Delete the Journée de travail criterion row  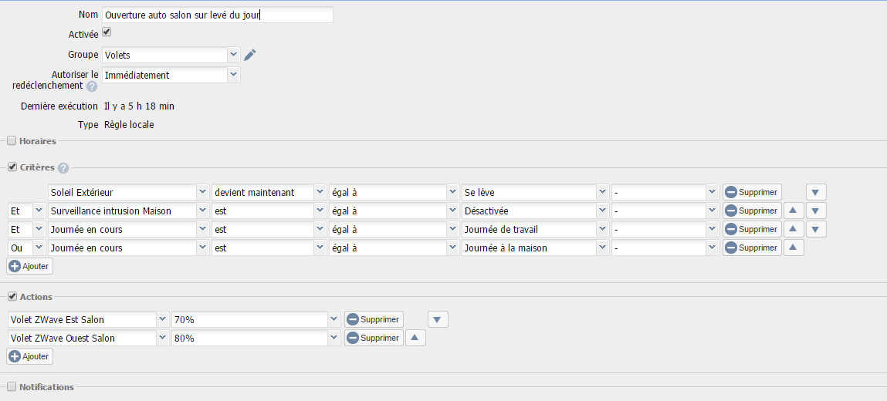pyautogui.click(x=751, y=229)
